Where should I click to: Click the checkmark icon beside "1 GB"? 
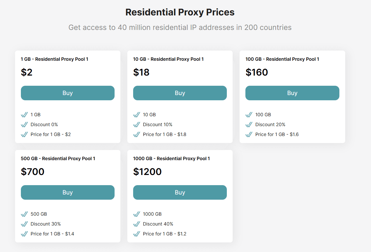click(x=24, y=115)
